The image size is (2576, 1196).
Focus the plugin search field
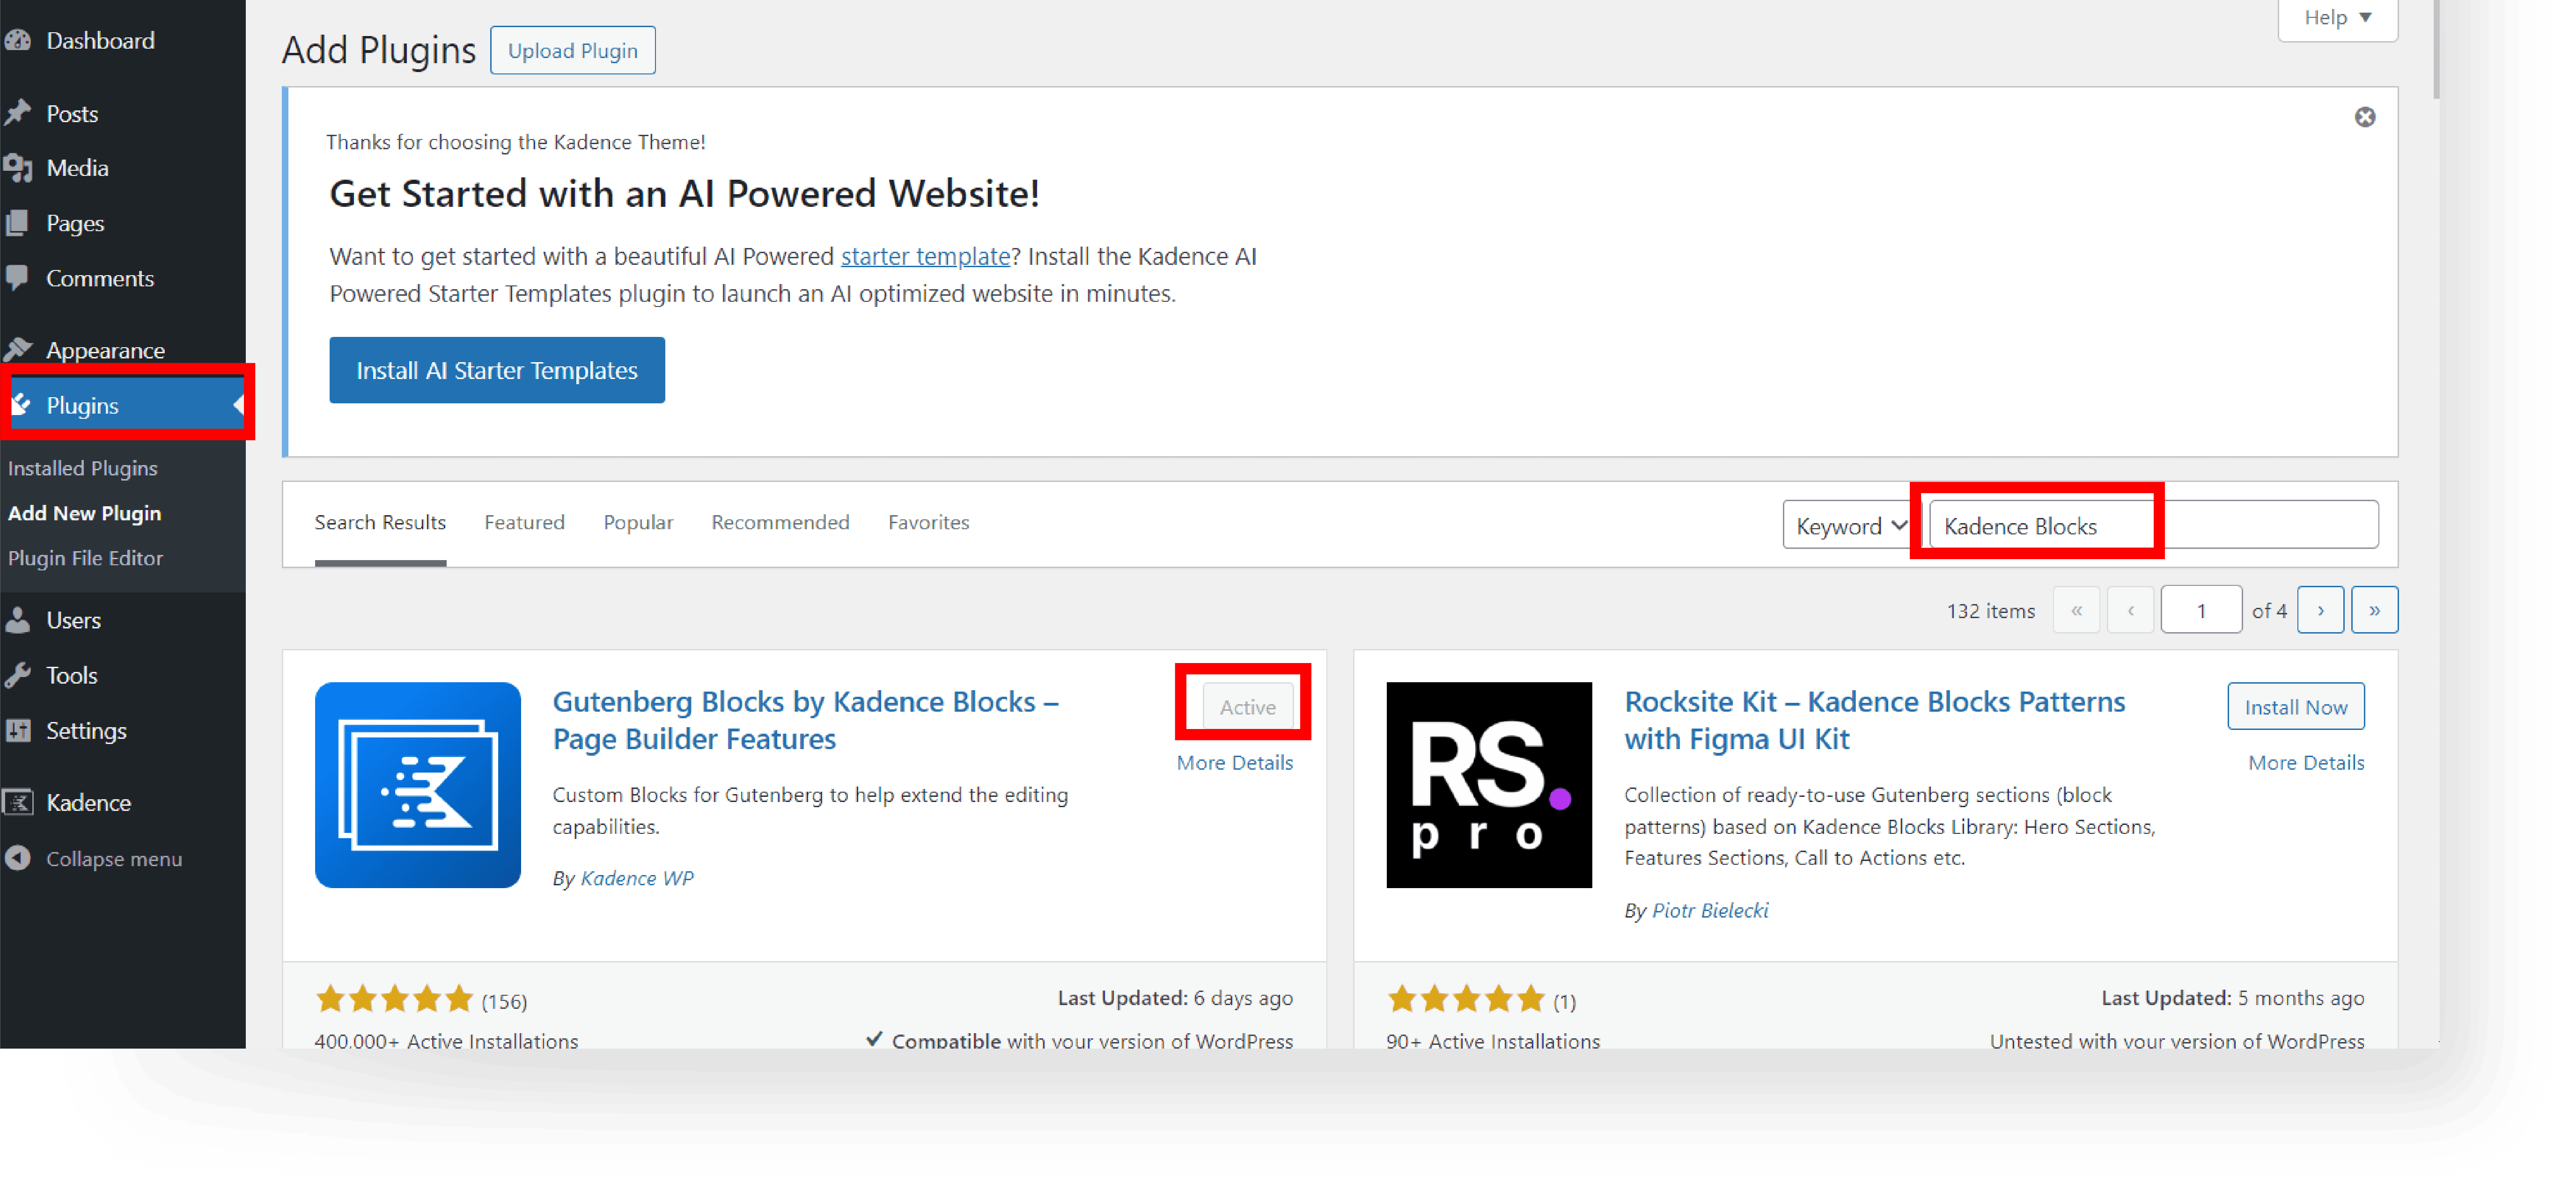(2153, 525)
